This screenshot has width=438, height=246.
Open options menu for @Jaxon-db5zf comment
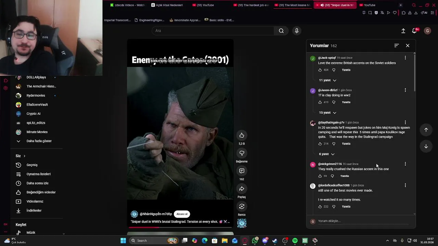click(405, 90)
